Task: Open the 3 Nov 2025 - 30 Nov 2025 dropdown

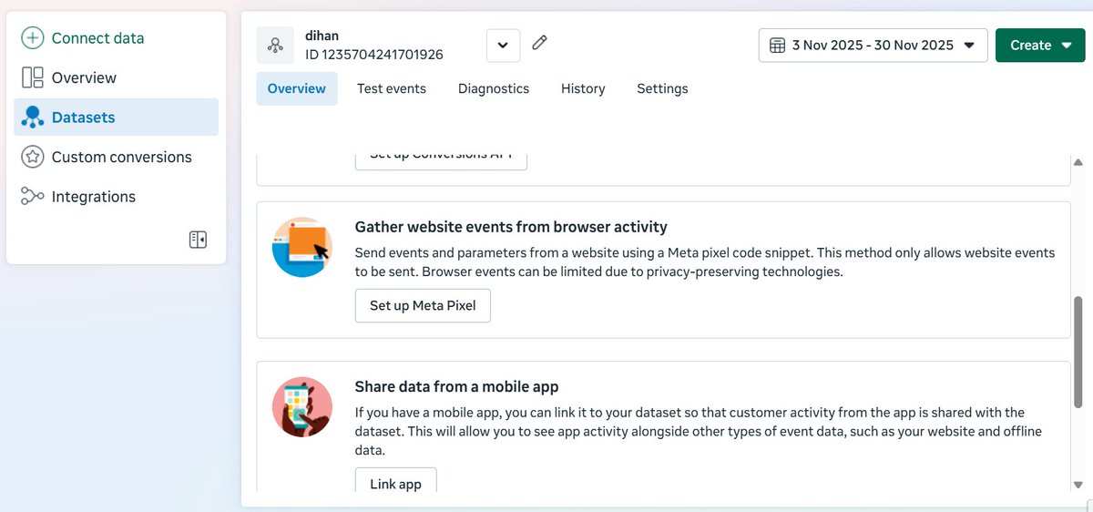Action: click(873, 45)
